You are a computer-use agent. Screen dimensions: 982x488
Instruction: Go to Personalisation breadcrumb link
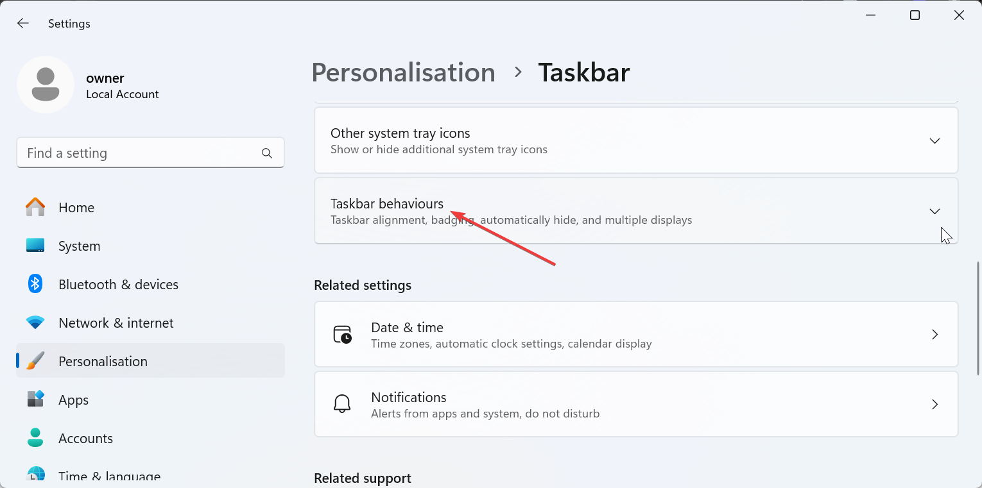coord(403,72)
